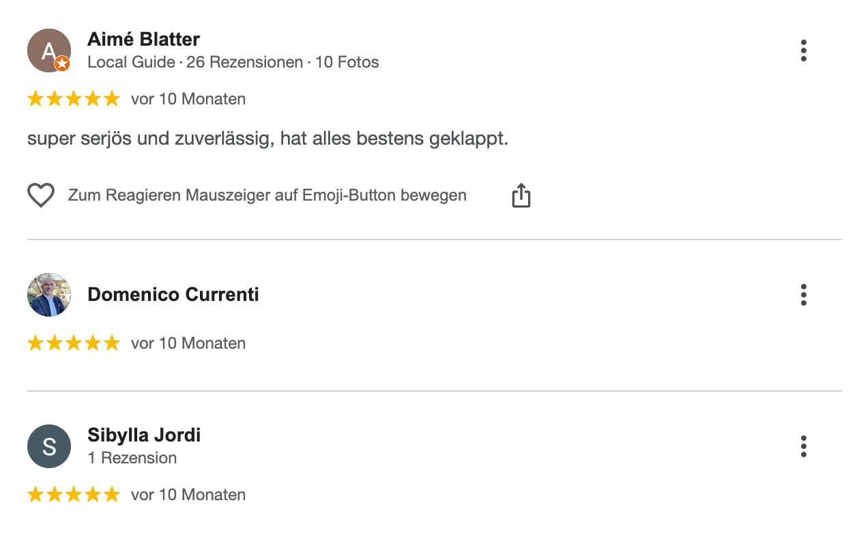Click Aimé Blatter's profile avatar
The height and width of the screenshot is (535, 857).
[48, 50]
